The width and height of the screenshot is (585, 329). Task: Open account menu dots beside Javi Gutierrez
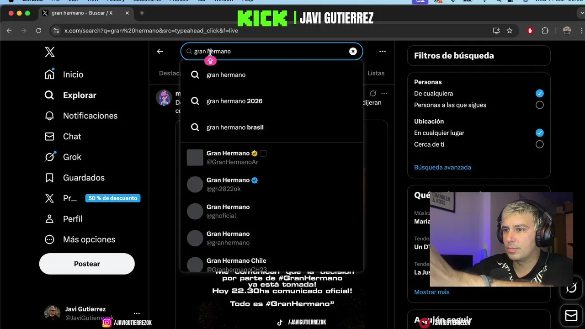(x=137, y=313)
